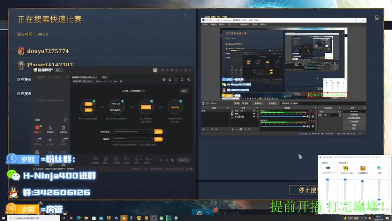Click user avatar in Douyu title bar
The height and width of the screenshot is (221, 392).
tap(155, 70)
